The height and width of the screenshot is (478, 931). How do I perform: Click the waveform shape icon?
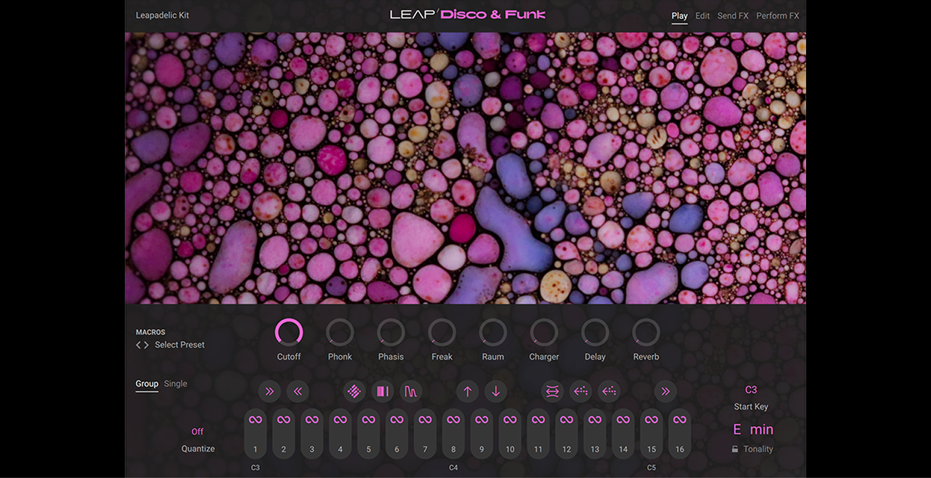coord(411,391)
